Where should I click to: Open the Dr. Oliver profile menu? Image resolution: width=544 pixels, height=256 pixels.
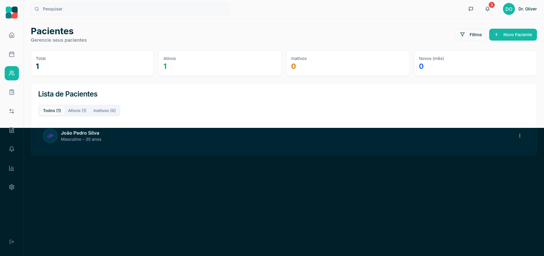coord(520,9)
